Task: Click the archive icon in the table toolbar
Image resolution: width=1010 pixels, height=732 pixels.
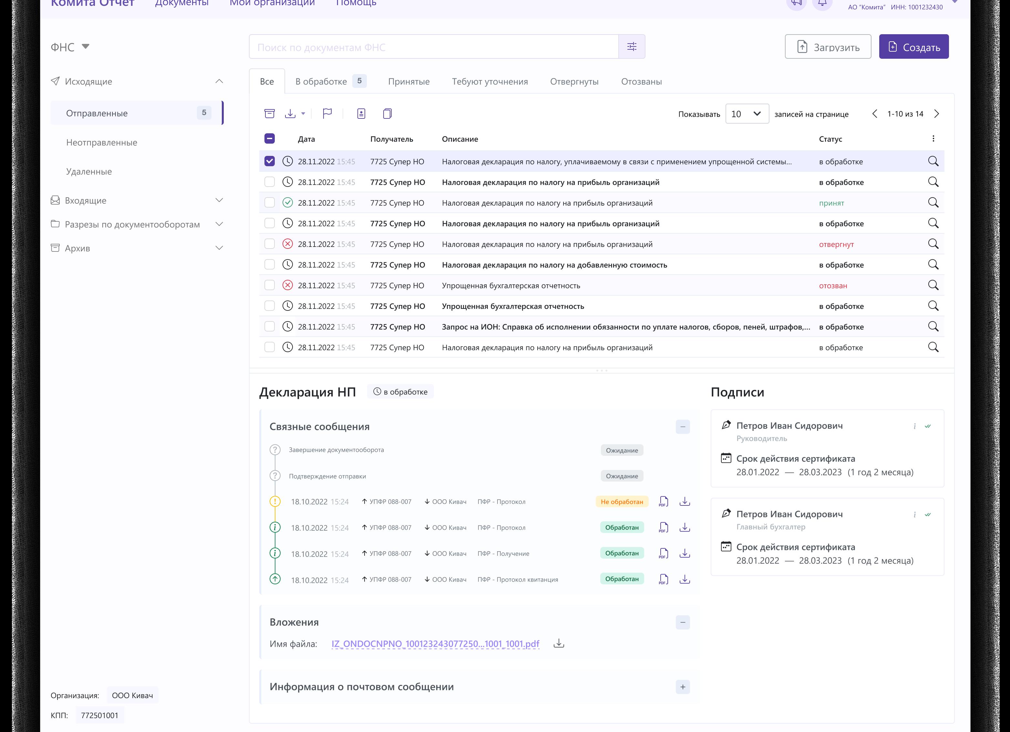Action: tap(269, 114)
